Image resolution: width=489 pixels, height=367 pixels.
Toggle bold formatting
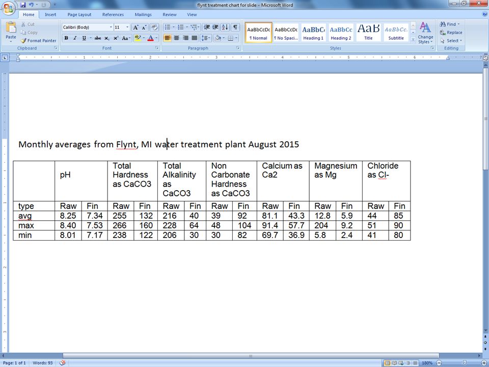66,38
